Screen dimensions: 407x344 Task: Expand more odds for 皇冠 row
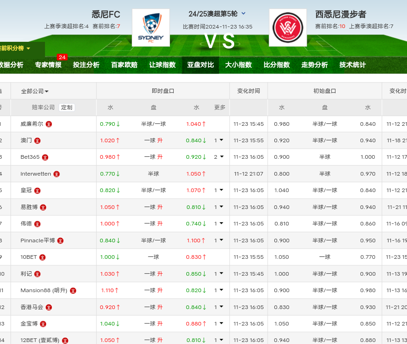(x=219, y=190)
